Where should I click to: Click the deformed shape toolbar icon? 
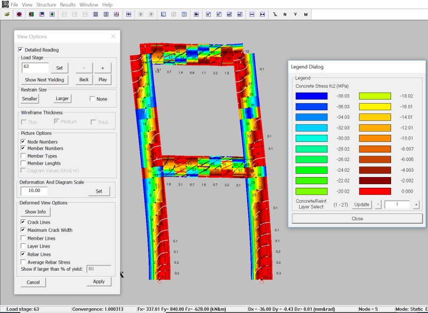pyautogui.click(x=274, y=14)
